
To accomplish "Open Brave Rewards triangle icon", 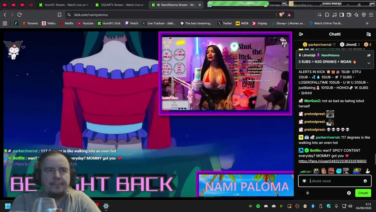I will pyautogui.click(x=289, y=15).
